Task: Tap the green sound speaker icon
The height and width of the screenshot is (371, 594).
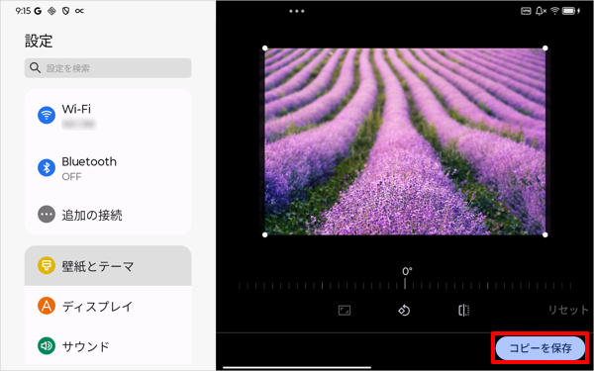Action: point(47,346)
